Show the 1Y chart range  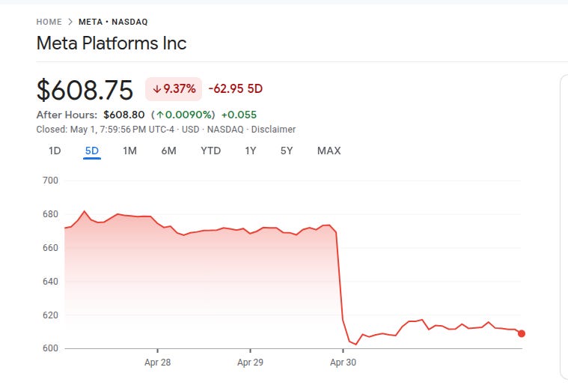[x=251, y=151]
